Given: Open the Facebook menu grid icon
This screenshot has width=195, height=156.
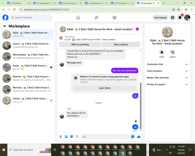Looking at the screenshot, I should pyautogui.click(x=172, y=18).
